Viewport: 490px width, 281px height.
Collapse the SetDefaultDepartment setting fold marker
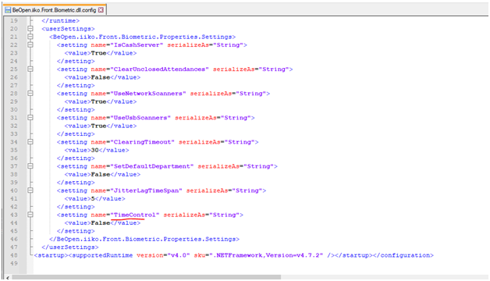30,166
